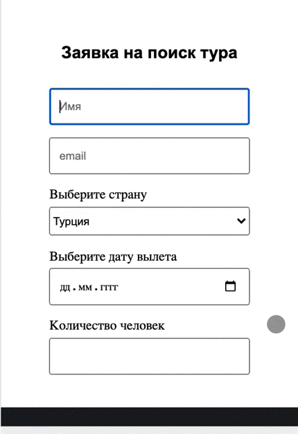This screenshot has height=434, width=298.
Task: Click the date field's empty middle area
Action: [x=172, y=287]
